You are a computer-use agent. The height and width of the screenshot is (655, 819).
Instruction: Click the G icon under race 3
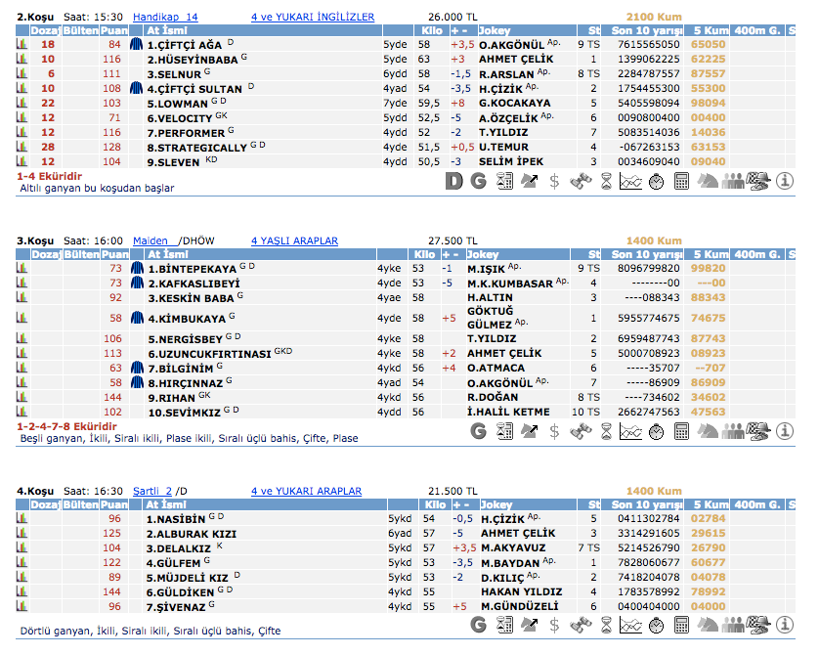click(x=479, y=430)
